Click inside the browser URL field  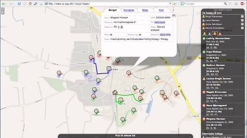pyautogui.click(x=107, y=4)
